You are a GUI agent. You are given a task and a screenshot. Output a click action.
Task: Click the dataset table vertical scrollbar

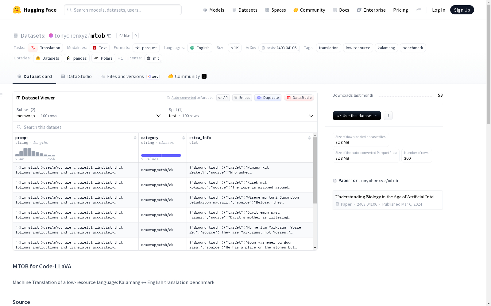pos(315,170)
